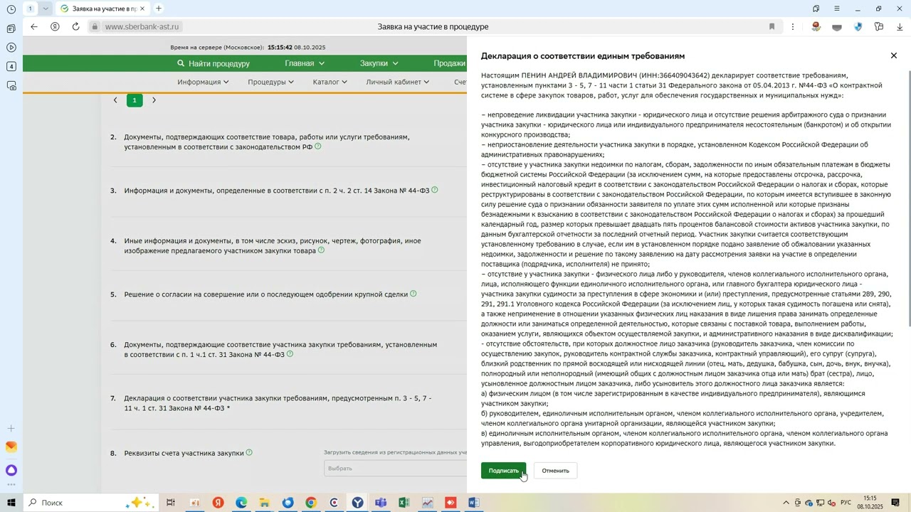Open the Процедуры submenu
Viewport: 911px width, 512px height.
click(x=271, y=82)
